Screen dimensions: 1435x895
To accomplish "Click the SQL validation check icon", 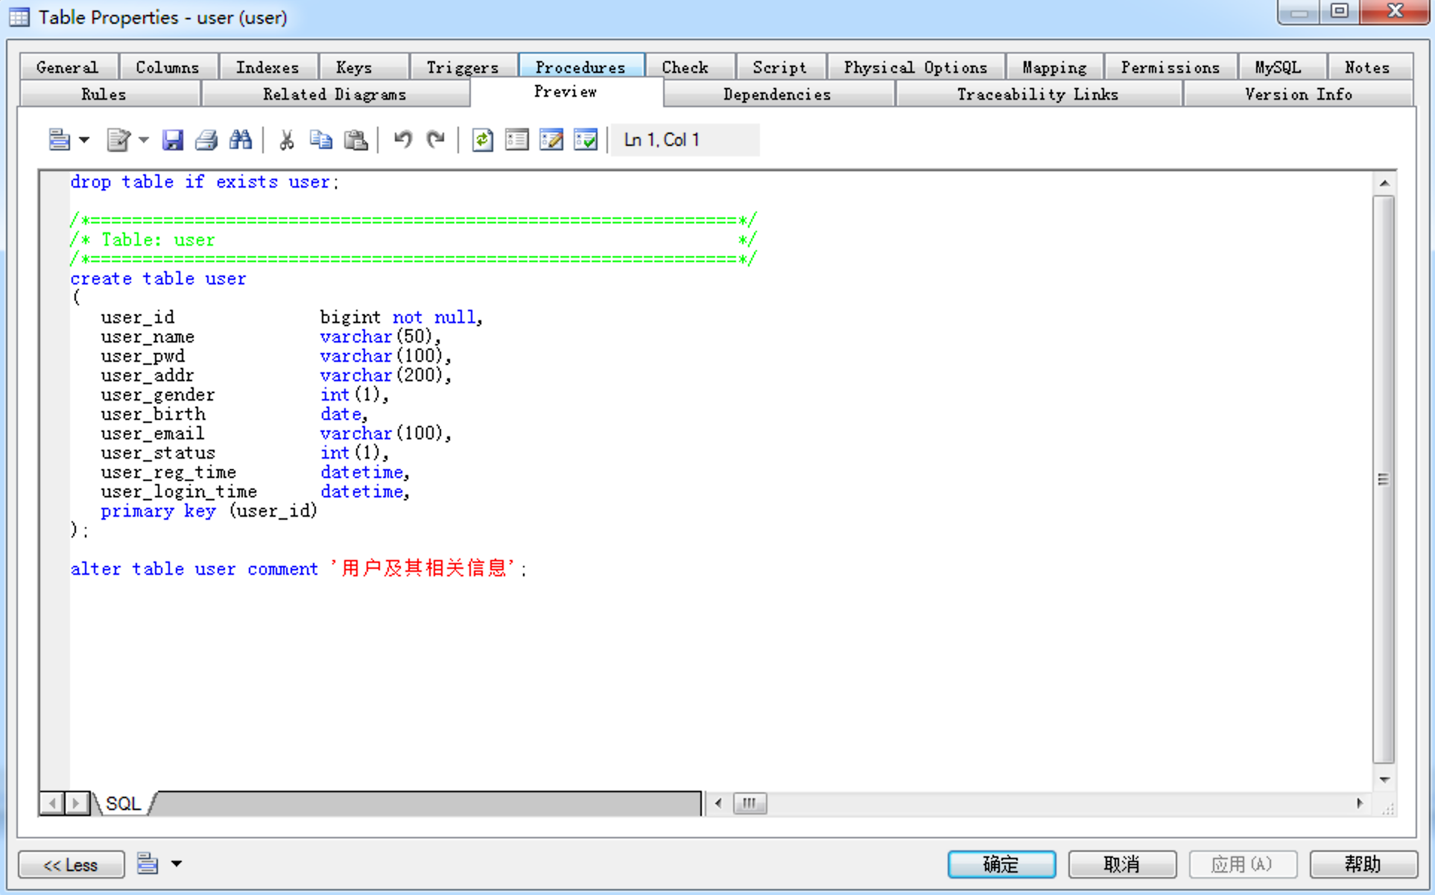I will point(586,140).
